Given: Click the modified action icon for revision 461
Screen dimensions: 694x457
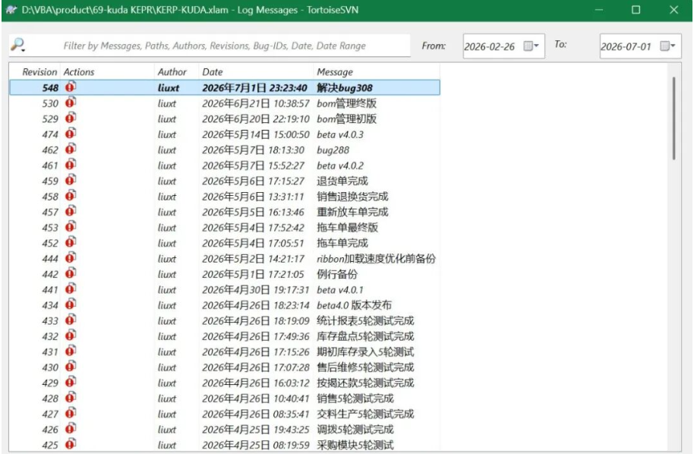Looking at the screenshot, I should click(71, 165).
